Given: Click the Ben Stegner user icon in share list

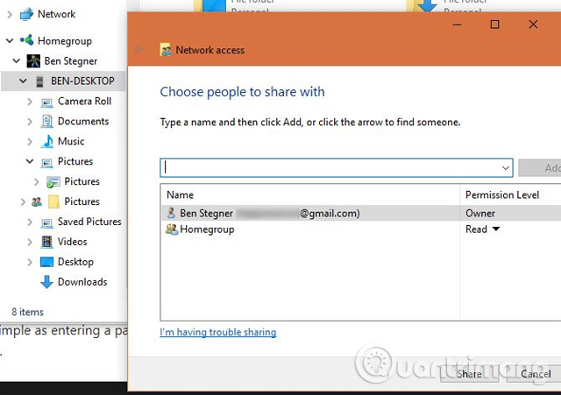Looking at the screenshot, I should tap(171, 213).
